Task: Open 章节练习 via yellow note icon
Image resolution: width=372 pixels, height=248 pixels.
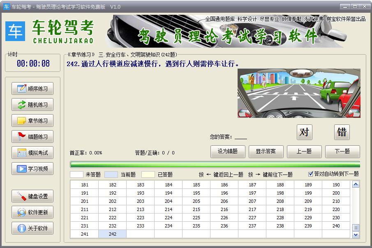Action: click(x=21, y=121)
